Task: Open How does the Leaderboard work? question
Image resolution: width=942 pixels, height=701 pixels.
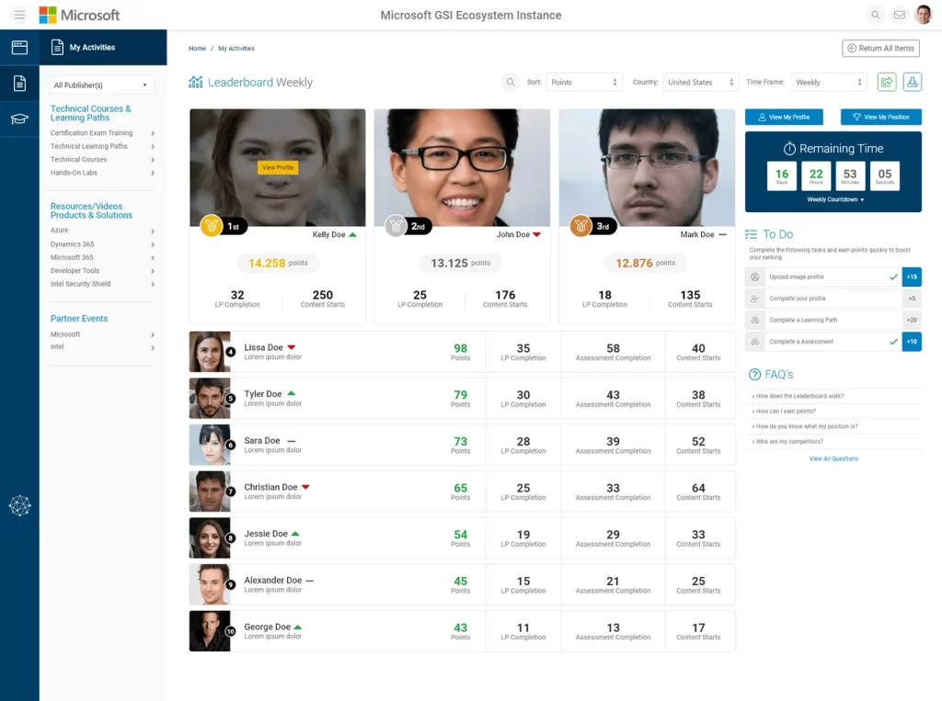Action: click(x=799, y=396)
